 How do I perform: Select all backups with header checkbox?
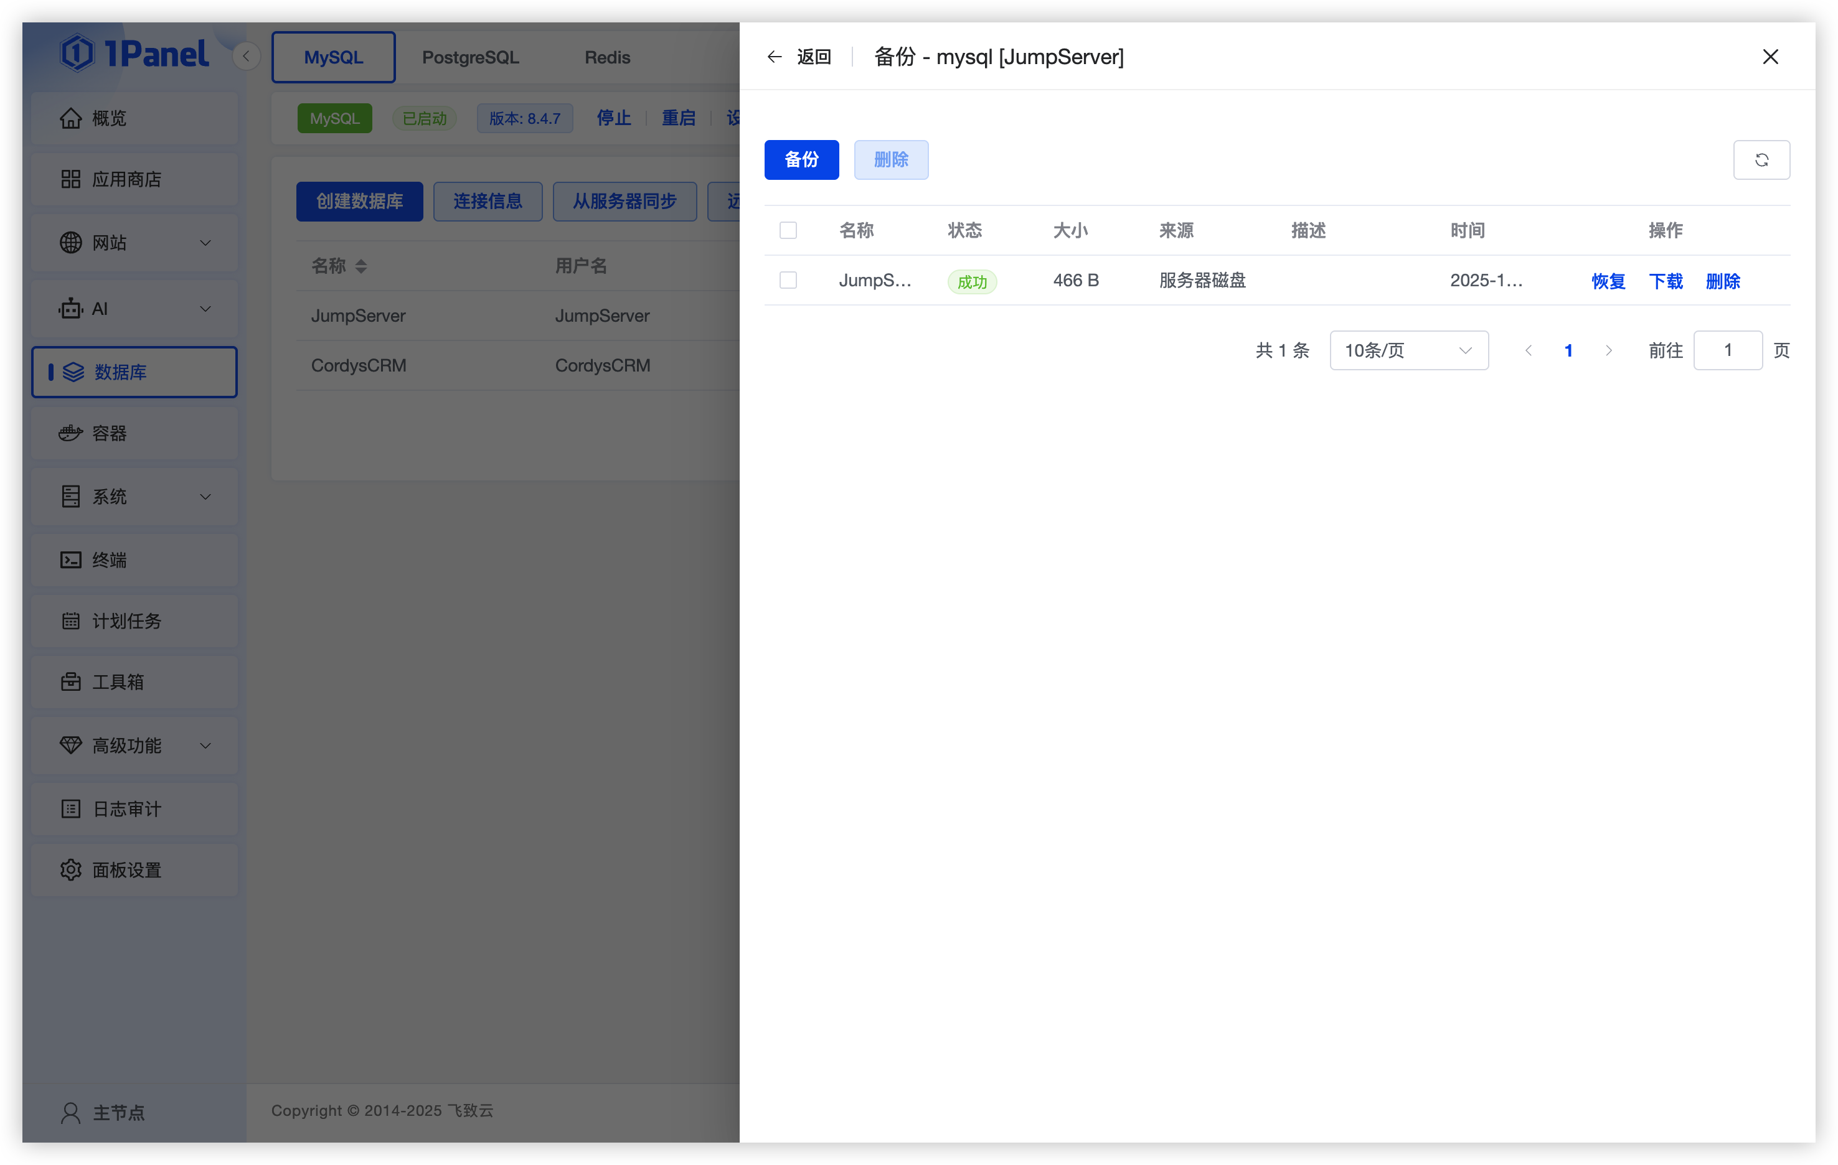[788, 230]
